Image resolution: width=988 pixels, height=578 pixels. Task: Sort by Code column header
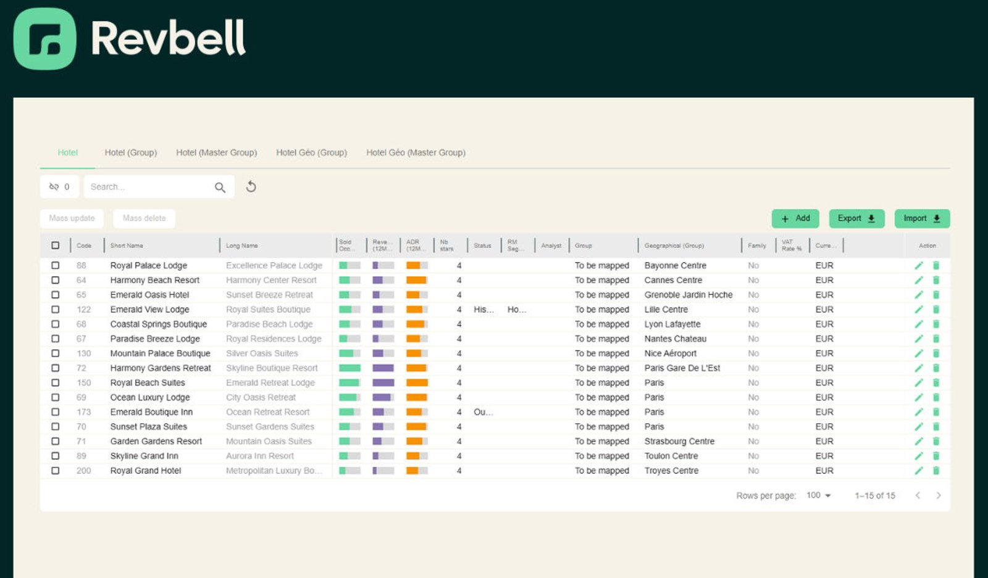(84, 246)
